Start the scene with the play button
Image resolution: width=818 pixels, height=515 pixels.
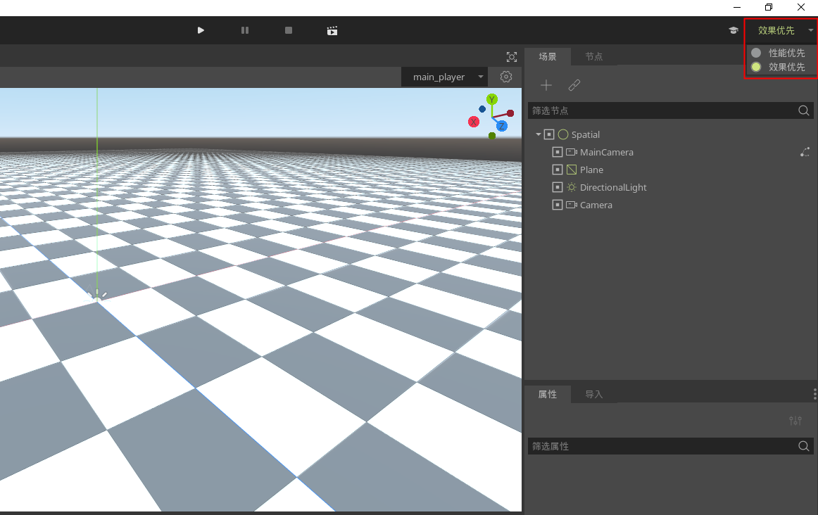pyautogui.click(x=201, y=30)
